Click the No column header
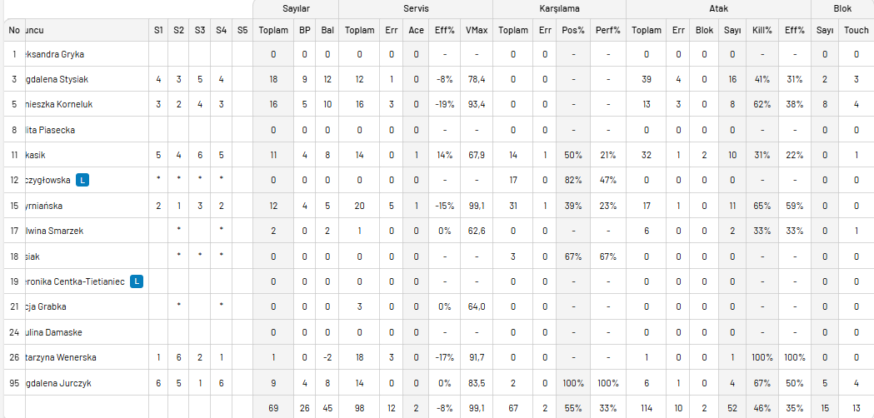Screen dimensions: 874x418 click(x=14, y=31)
